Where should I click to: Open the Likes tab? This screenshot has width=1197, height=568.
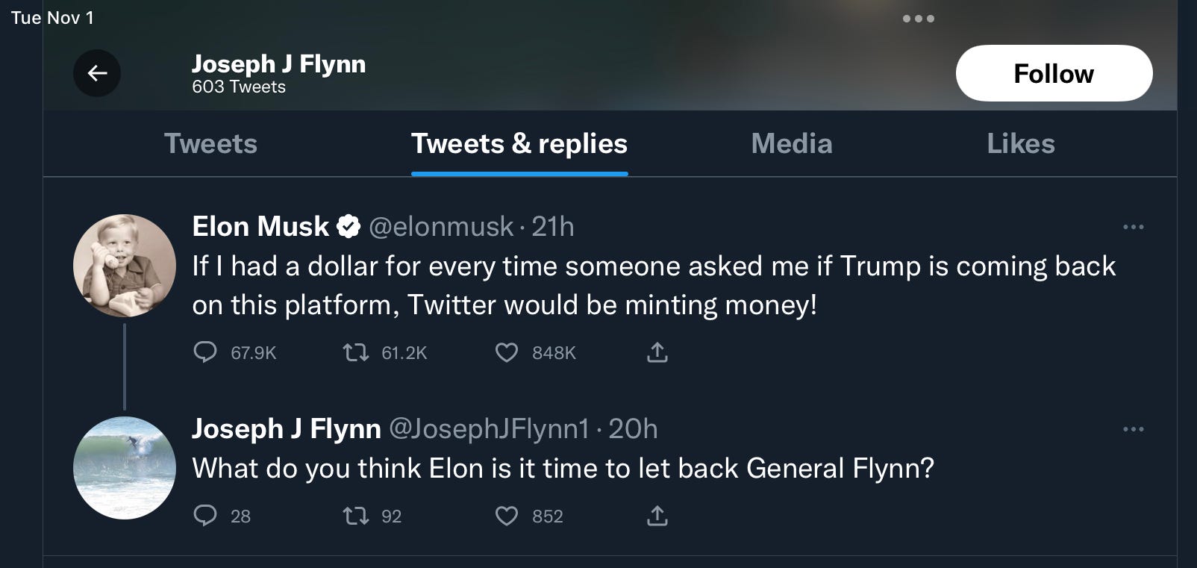(1021, 143)
